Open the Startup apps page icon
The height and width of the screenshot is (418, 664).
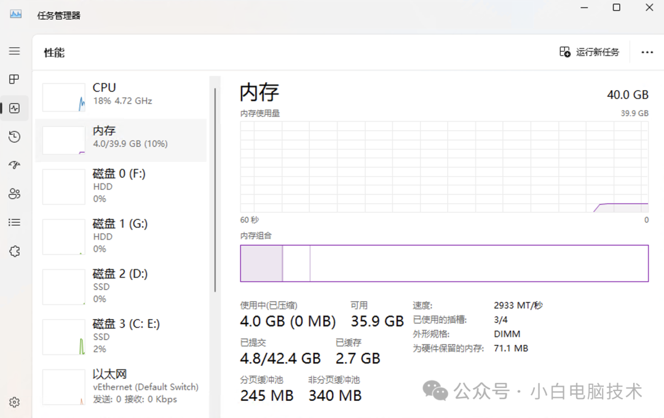click(15, 165)
